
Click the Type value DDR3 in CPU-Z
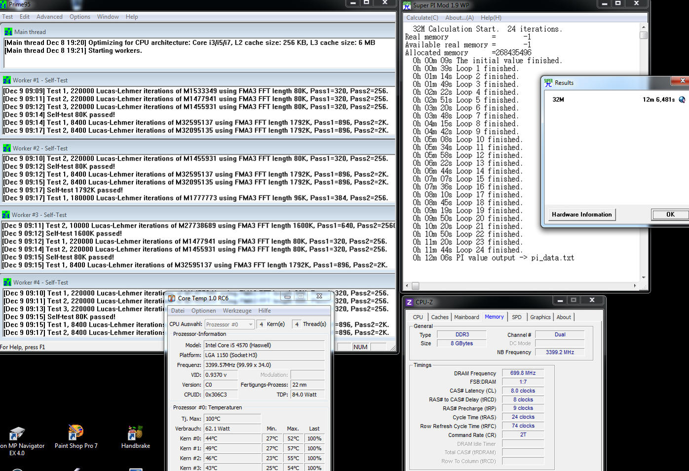click(462, 335)
